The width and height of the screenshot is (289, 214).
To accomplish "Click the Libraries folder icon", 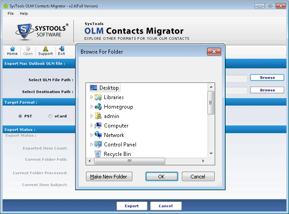I will [98, 97].
